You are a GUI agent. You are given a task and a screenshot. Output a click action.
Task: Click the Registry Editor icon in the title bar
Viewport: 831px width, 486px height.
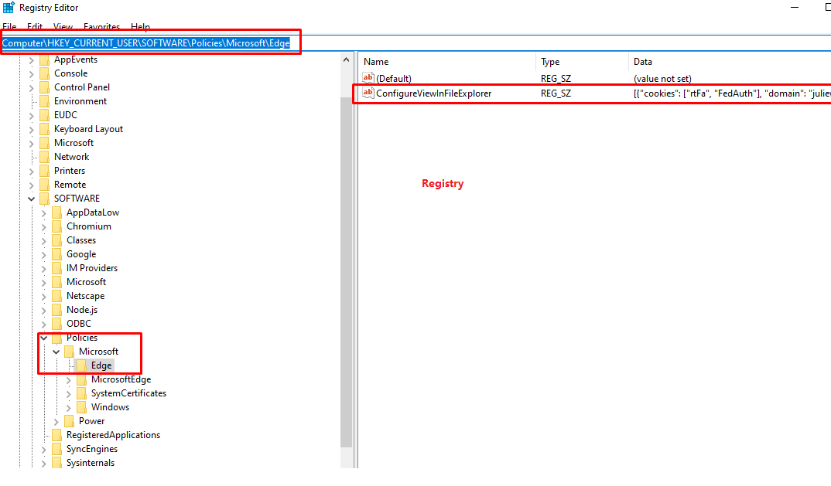(8, 8)
